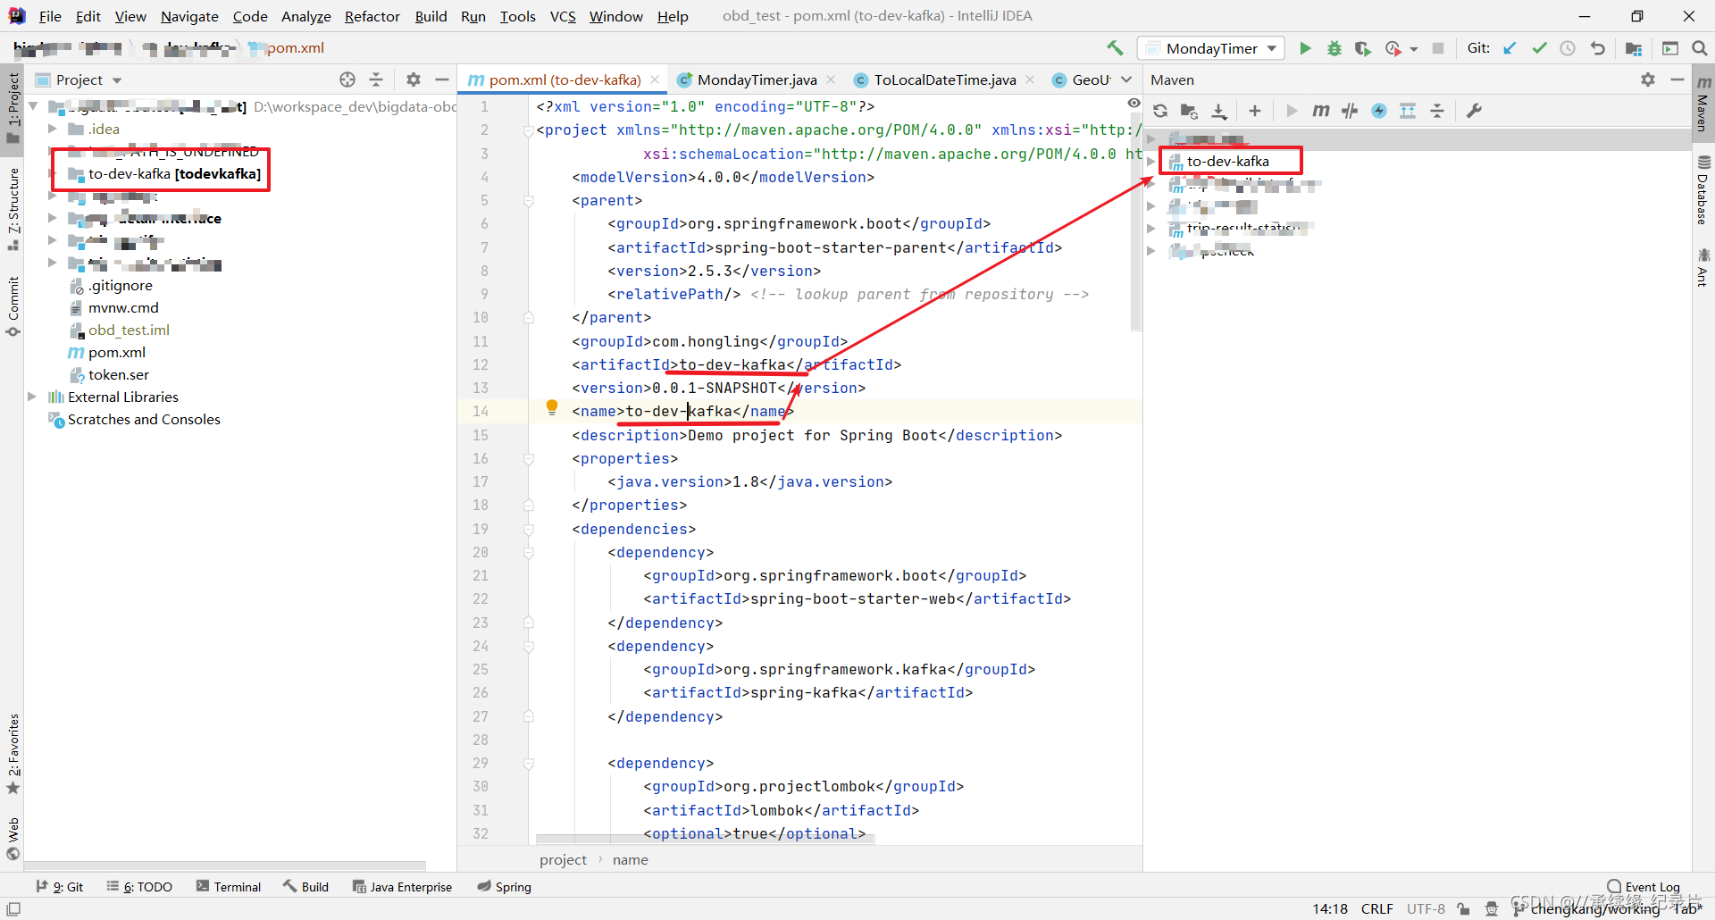Image resolution: width=1715 pixels, height=920 pixels.
Task: Open the Navigate menu
Action: [x=189, y=16]
